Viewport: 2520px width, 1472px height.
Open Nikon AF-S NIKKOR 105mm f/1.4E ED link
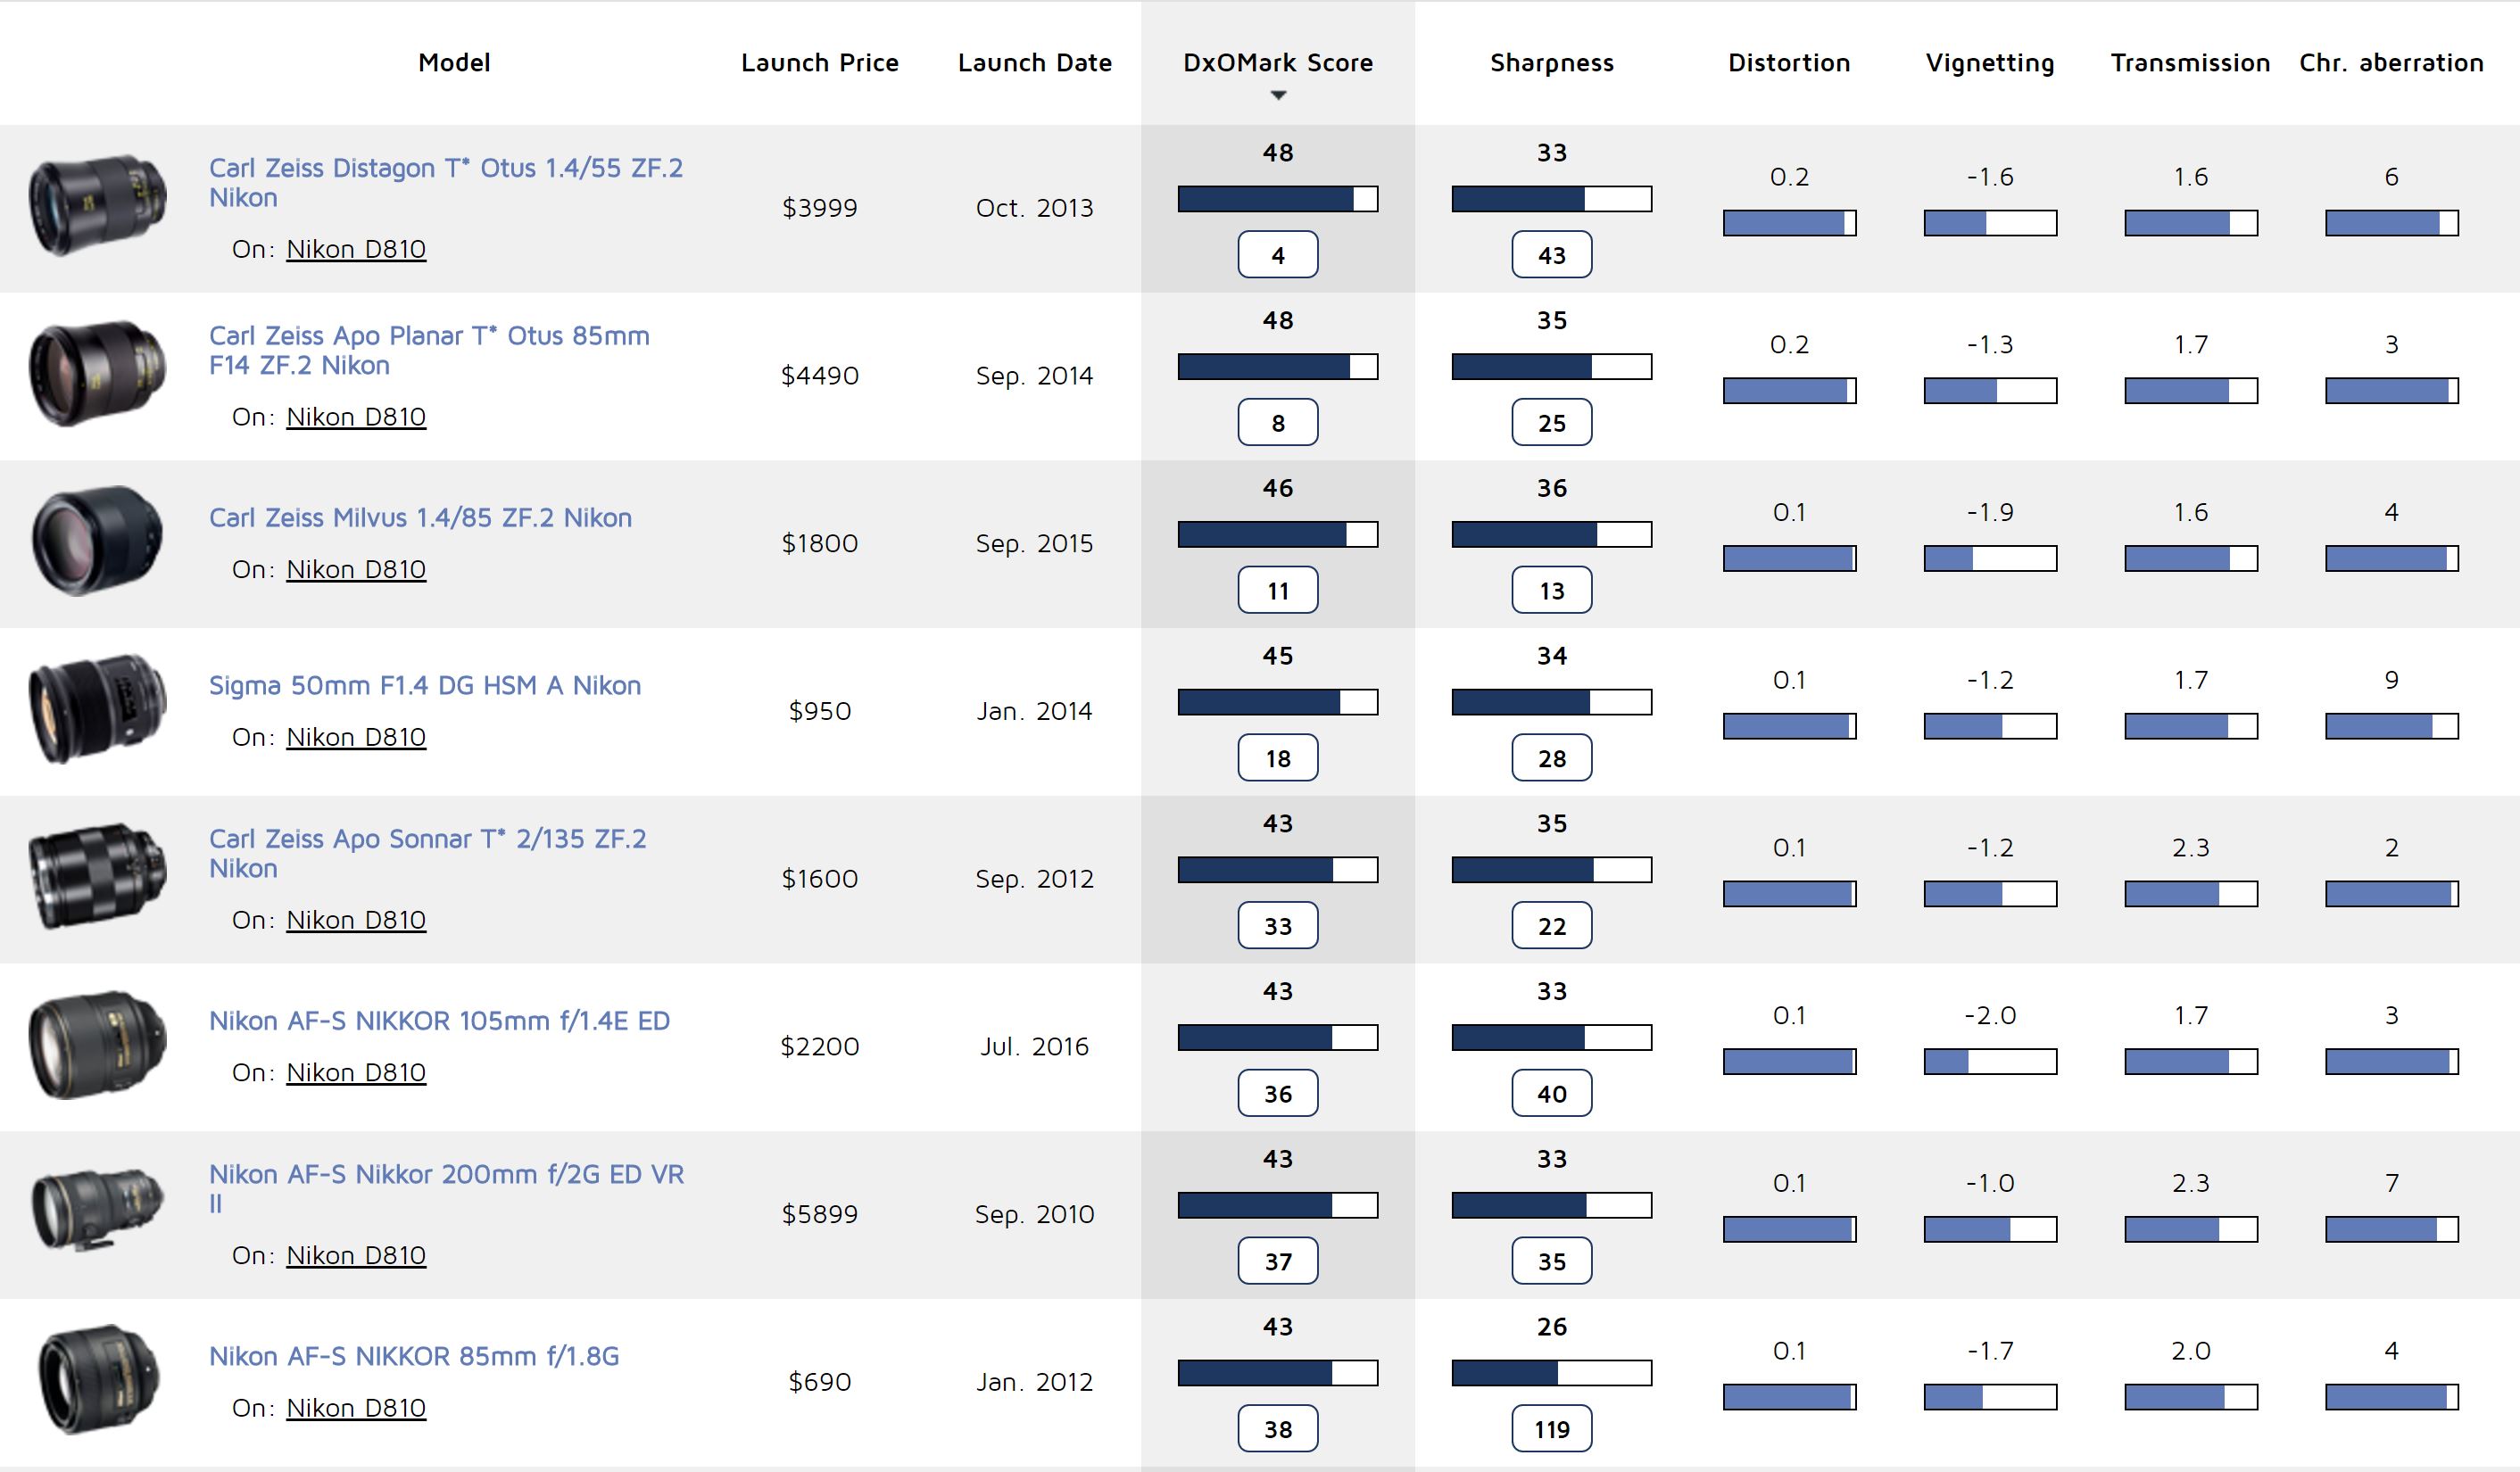coord(439,1020)
